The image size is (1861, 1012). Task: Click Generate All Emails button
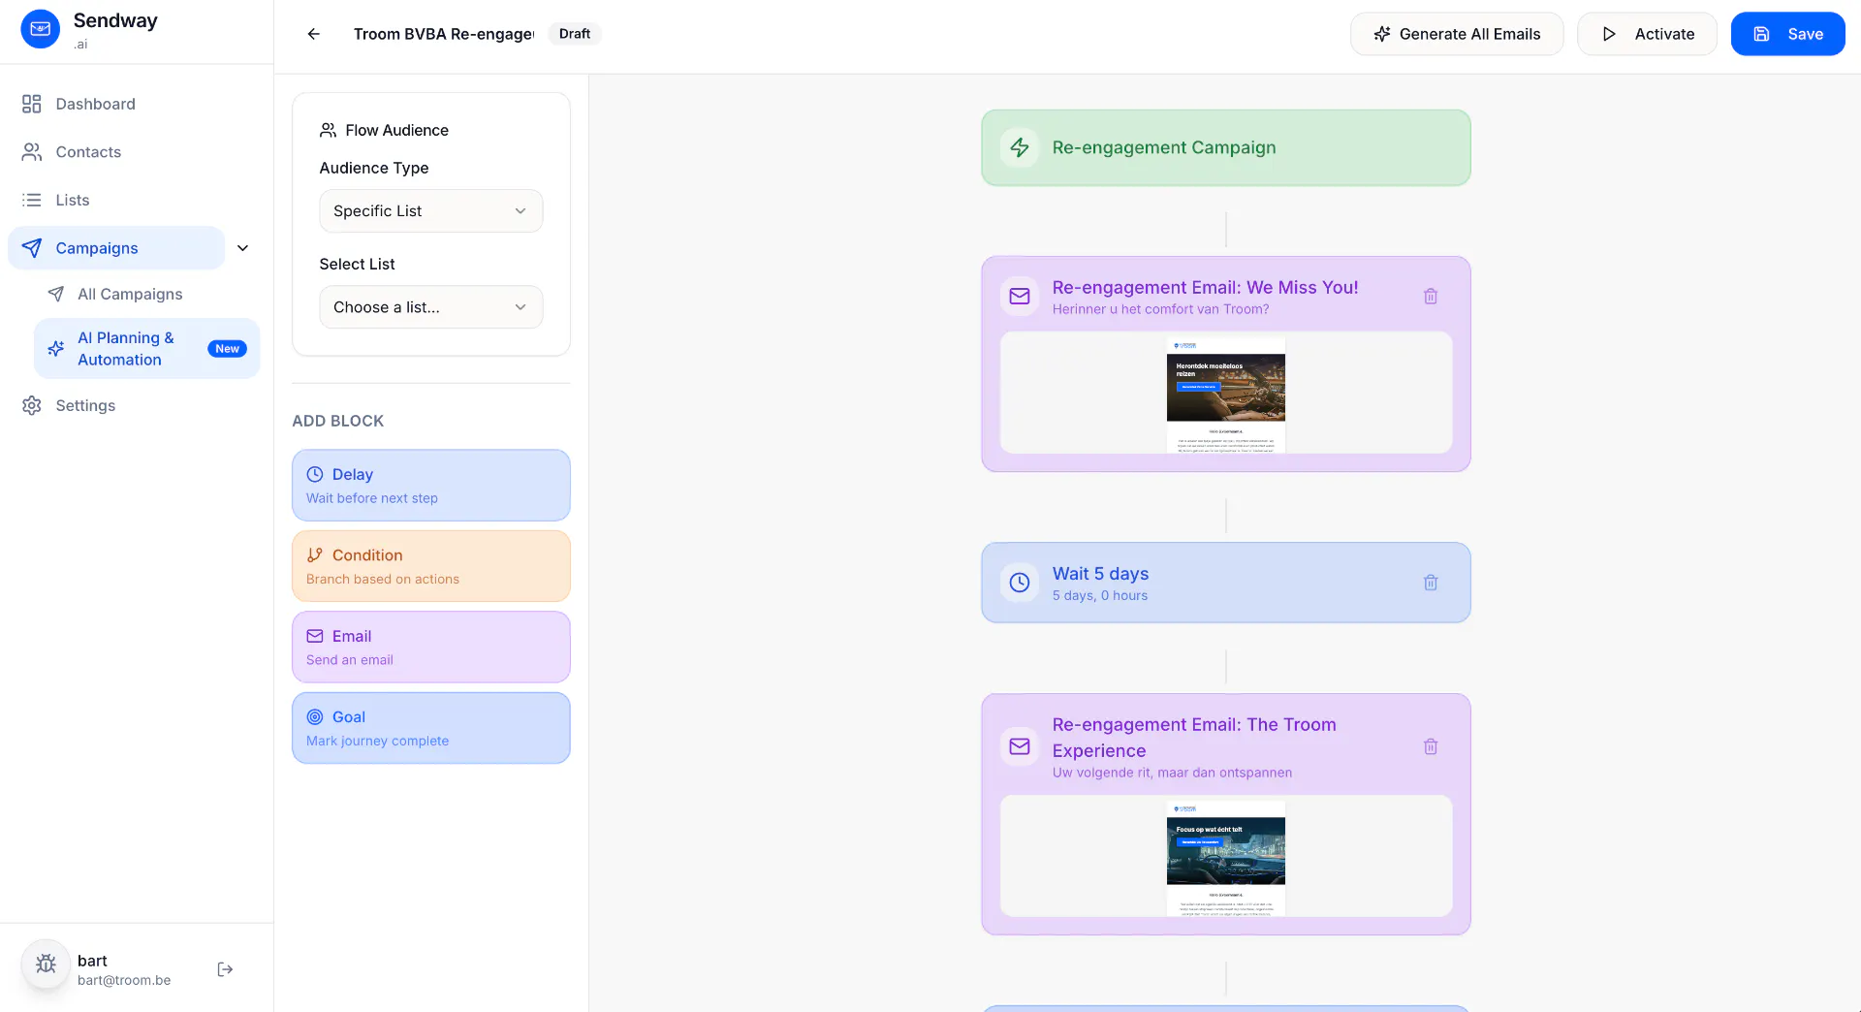pyautogui.click(x=1457, y=34)
